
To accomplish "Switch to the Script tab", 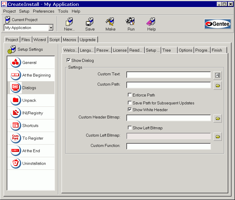I will point(54,40).
